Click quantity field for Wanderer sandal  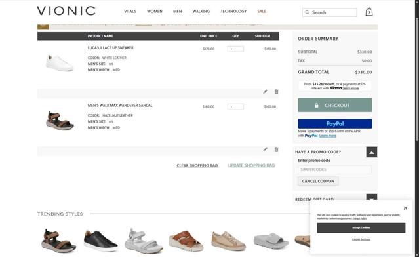(235, 107)
